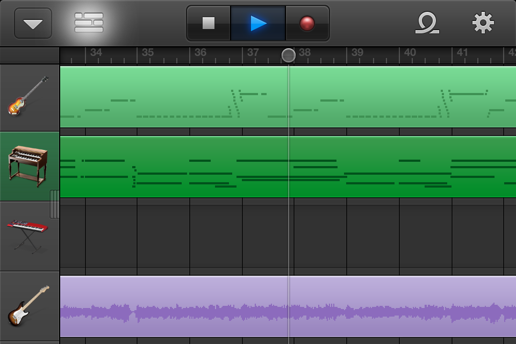Click the playhead knob on the ruler

pos(288,55)
